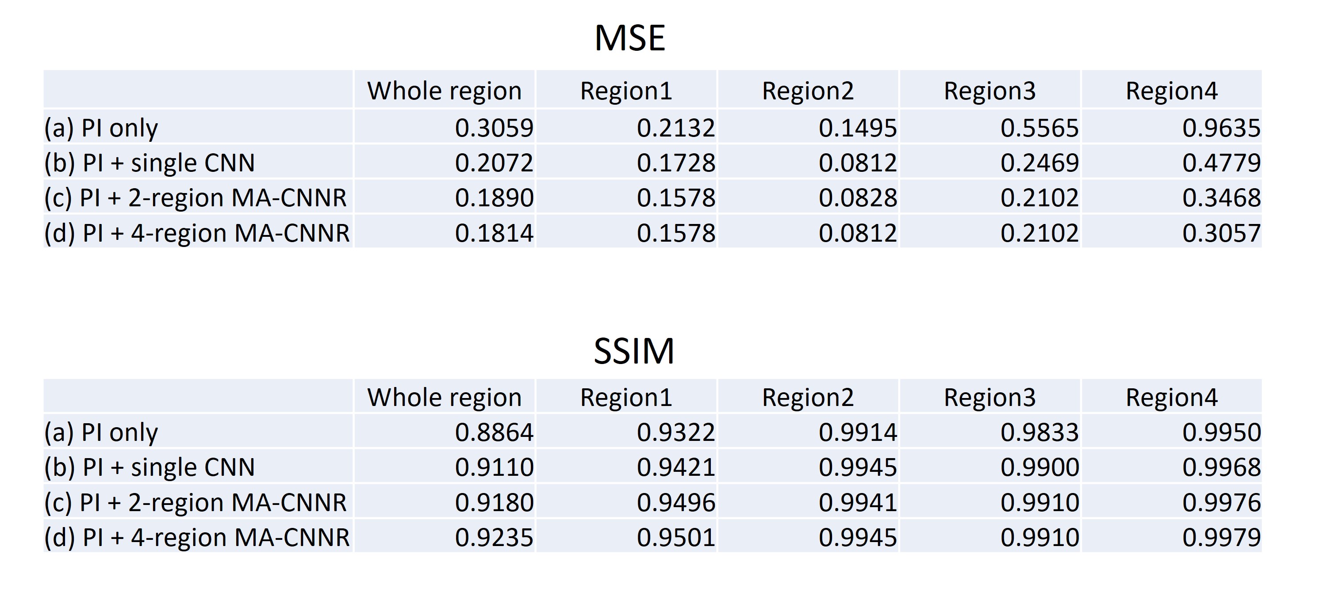Select "(b) PI + single CNN" label in SSIM table
The image size is (1327, 607).
coord(150,467)
